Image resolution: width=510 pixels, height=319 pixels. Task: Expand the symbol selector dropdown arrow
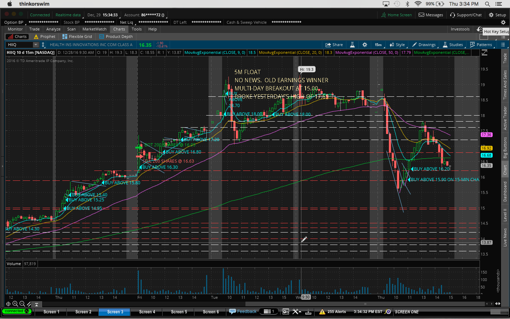coord(36,45)
